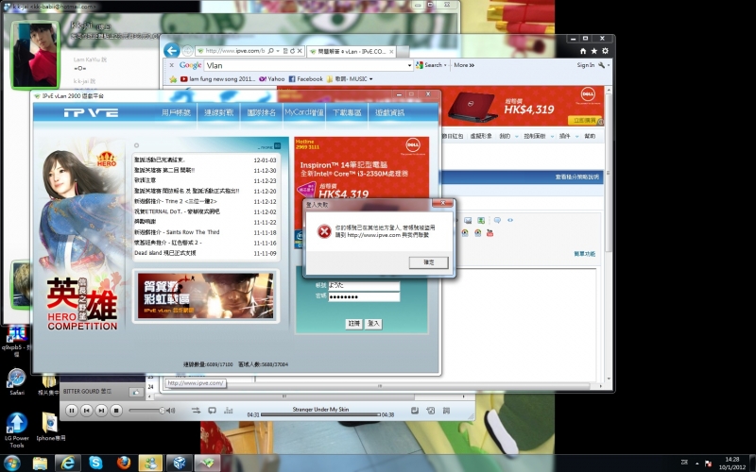The width and height of the screenshot is (756, 472).
Task: Pause playback in the media player
Action: point(72,411)
